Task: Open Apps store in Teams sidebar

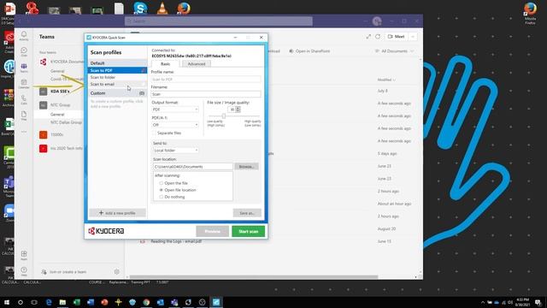Action: pyautogui.click(x=24, y=255)
